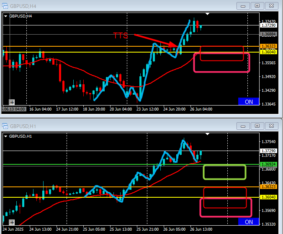Click the 26 Jun 04:00 time label
The height and width of the screenshot is (234, 283).
(201, 109)
